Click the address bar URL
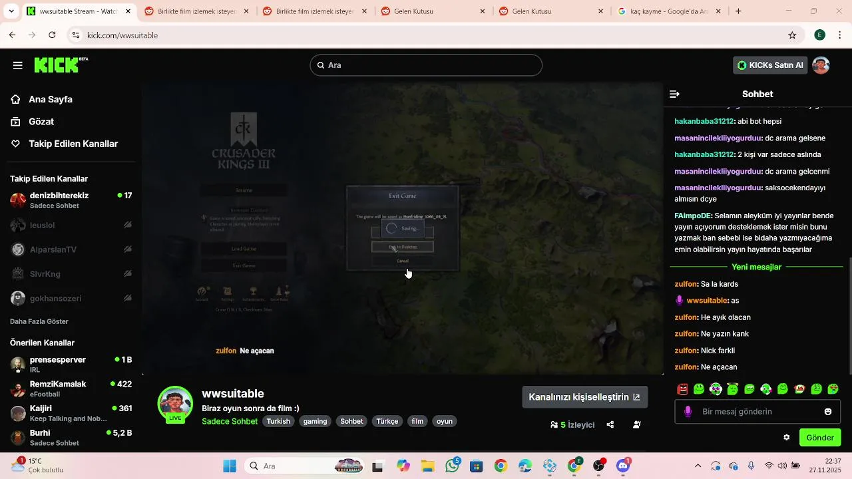This screenshot has height=479, width=852. 122,35
